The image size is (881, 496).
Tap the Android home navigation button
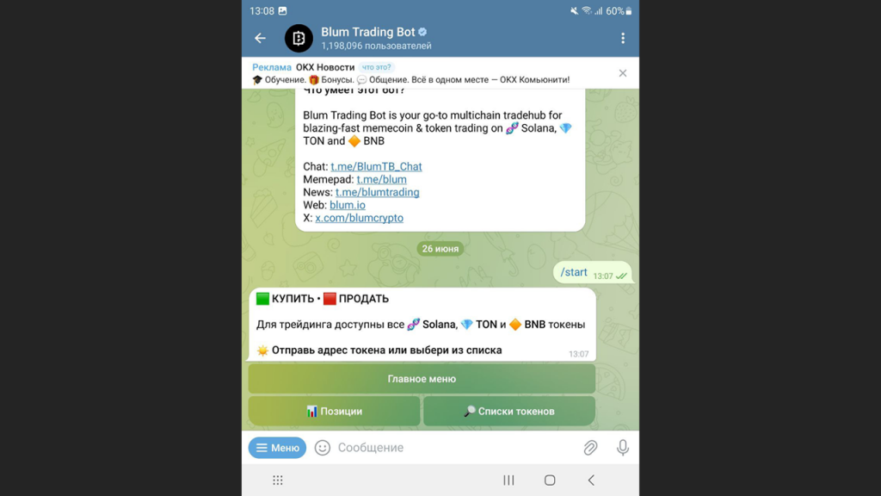(x=550, y=480)
